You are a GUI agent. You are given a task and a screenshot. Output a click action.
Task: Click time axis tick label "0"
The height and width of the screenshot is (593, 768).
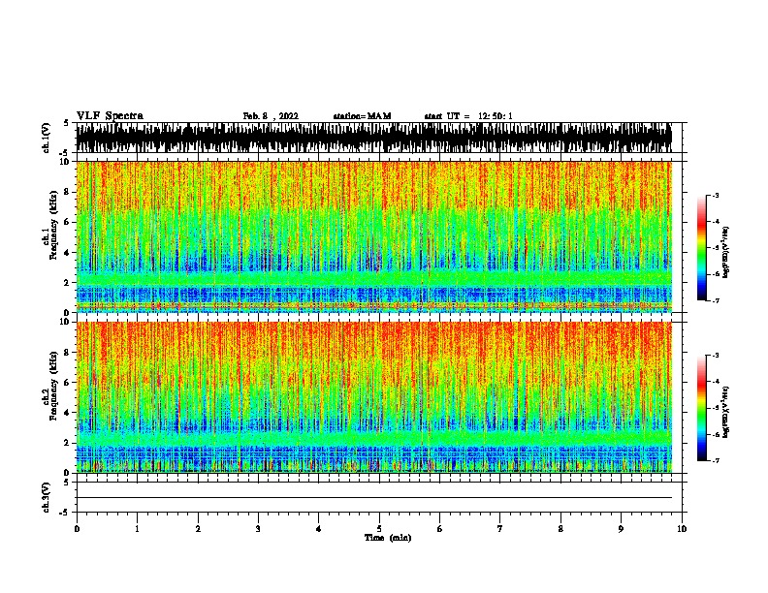click(x=77, y=529)
